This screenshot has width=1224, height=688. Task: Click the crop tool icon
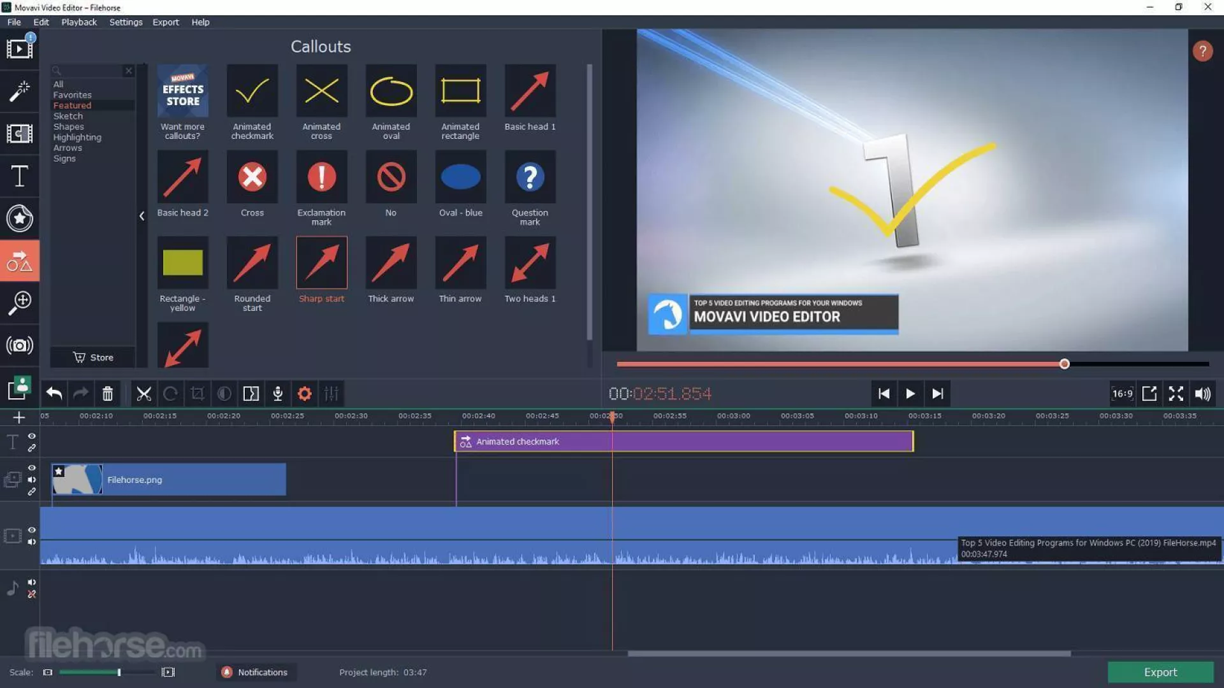197,394
